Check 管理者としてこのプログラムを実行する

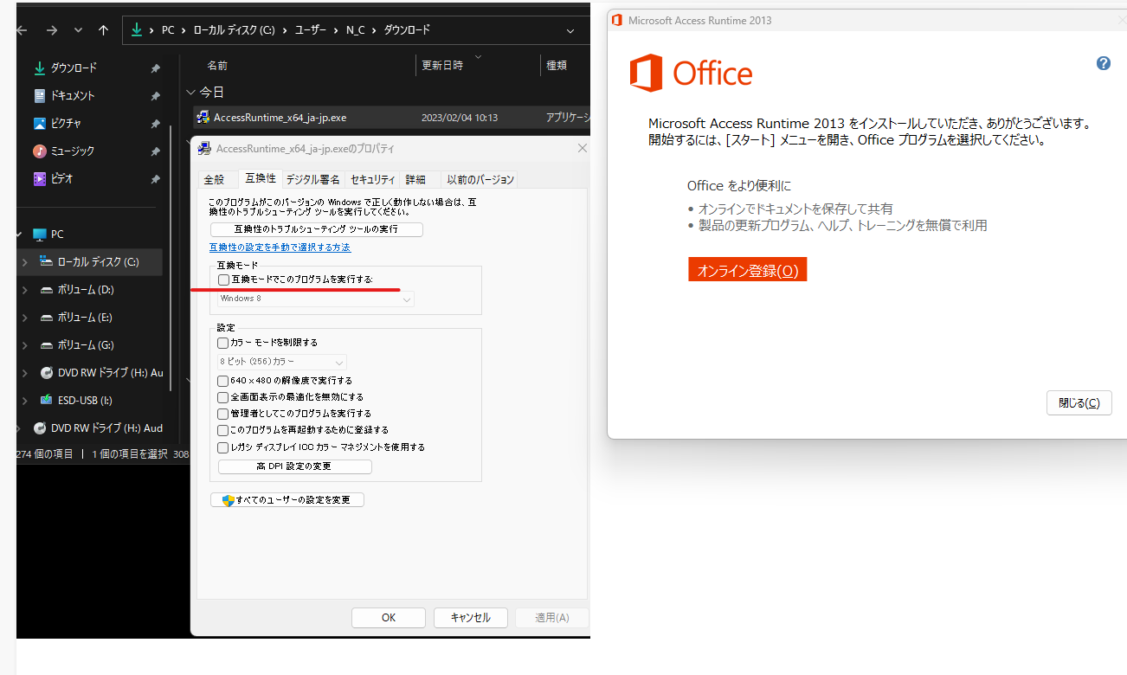pos(223,414)
